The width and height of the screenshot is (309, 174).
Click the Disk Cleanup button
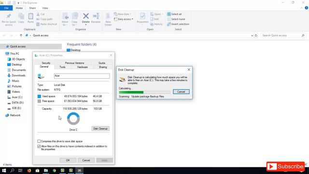(x=100, y=129)
